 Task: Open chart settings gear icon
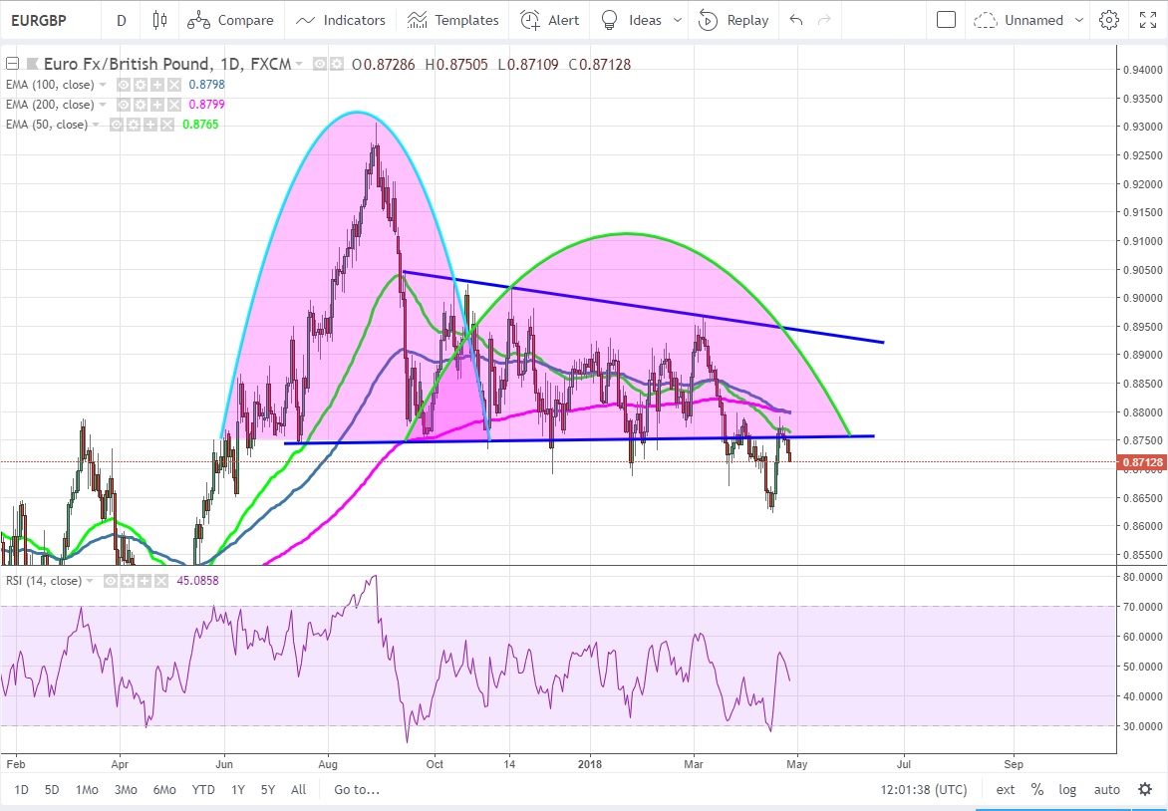point(1109,20)
